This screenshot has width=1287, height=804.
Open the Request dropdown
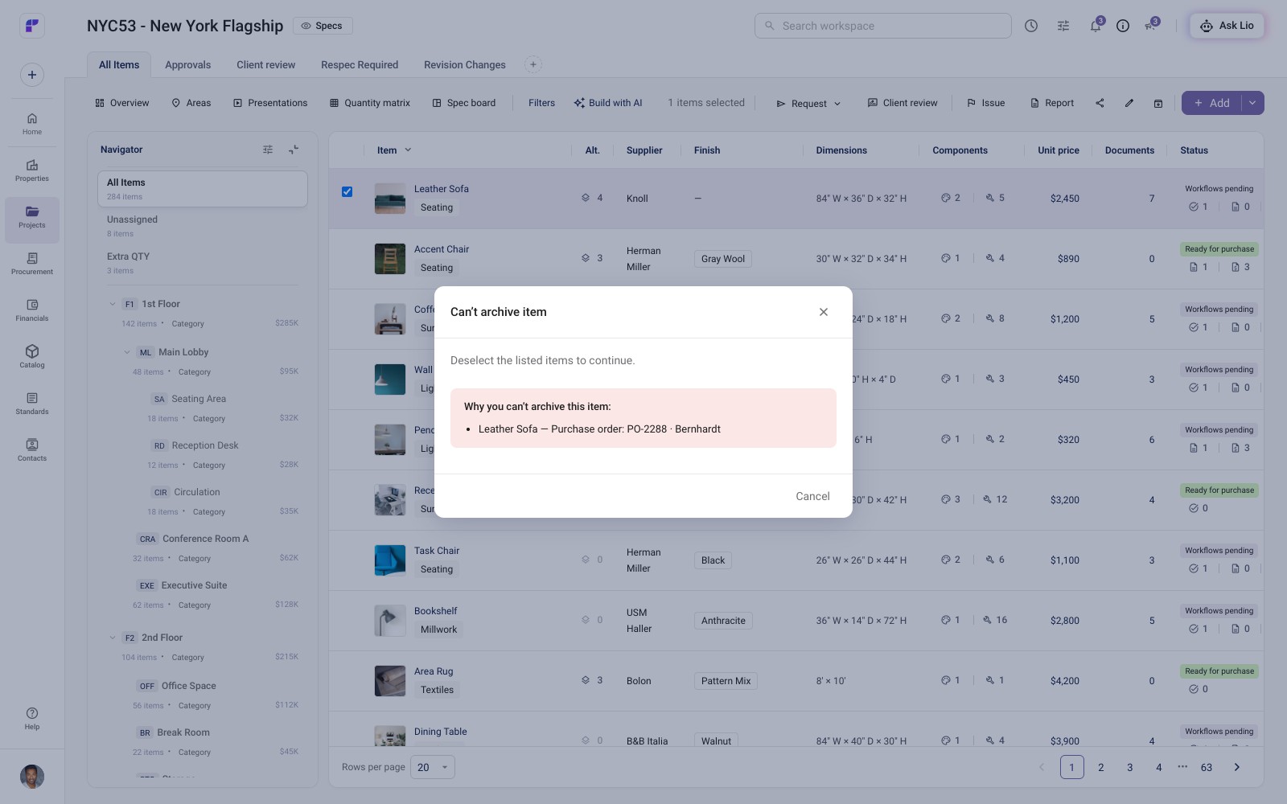coord(808,103)
